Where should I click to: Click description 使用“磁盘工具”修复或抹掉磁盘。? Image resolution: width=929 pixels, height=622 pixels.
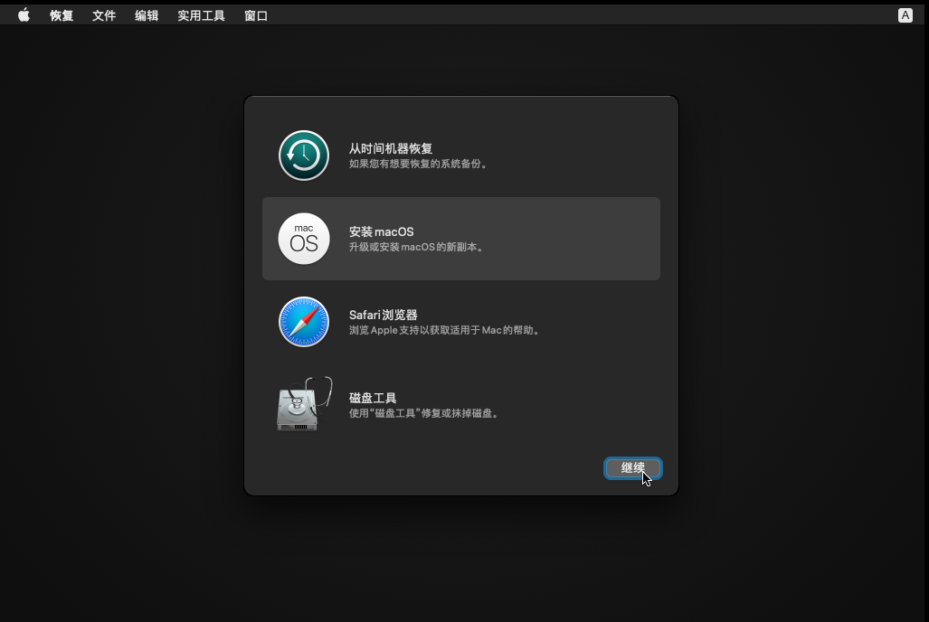tap(425, 413)
